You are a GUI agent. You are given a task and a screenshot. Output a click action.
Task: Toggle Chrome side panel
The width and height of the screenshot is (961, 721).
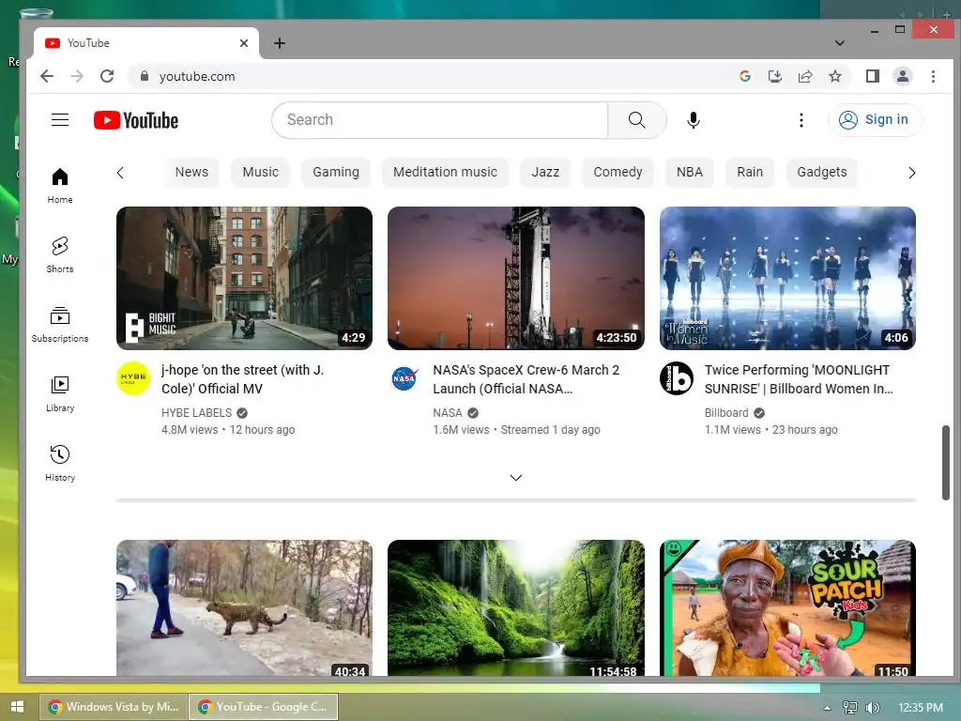[x=872, y=76]
